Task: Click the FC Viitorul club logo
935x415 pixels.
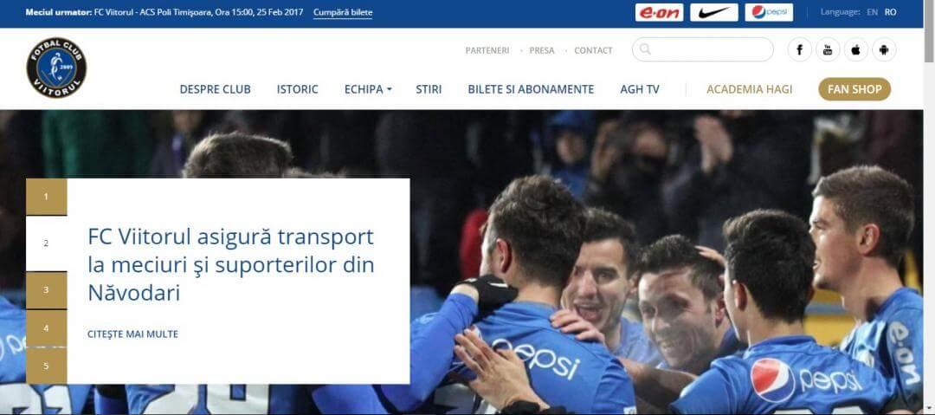Action: click(56, 68)
